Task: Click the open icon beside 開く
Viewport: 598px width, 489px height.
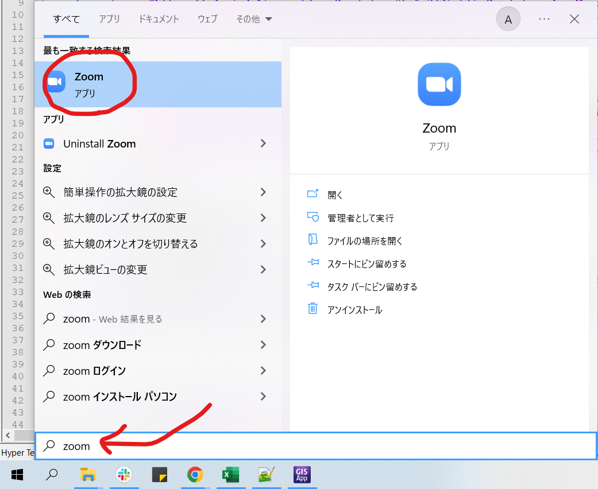Action: (312, 193)
